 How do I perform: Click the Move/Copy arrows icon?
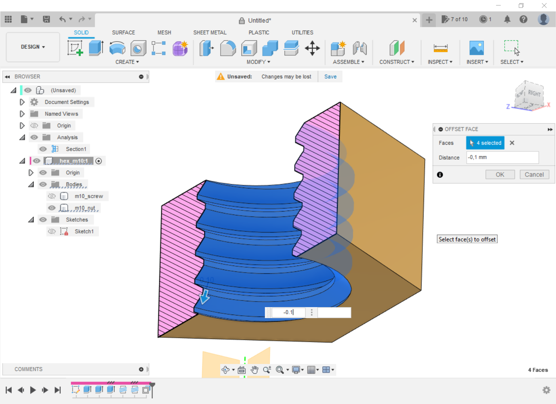[x=312, y=48]
